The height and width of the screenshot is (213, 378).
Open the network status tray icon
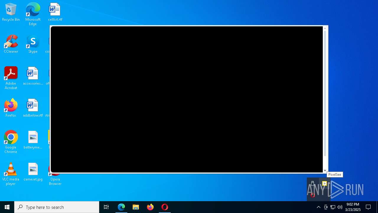coord(333,207)
